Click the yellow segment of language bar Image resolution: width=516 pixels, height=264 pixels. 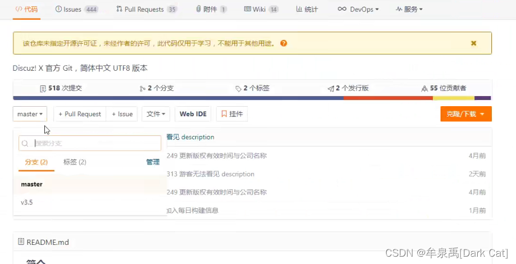(x=454, y=98)
